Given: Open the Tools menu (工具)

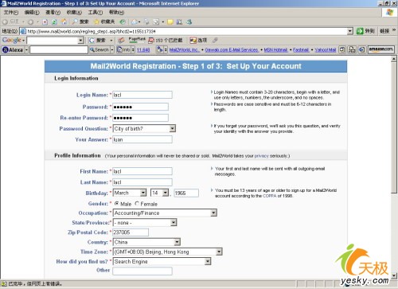Looking at the screenshot, I should pyautogui.click(x=96, y=12).
